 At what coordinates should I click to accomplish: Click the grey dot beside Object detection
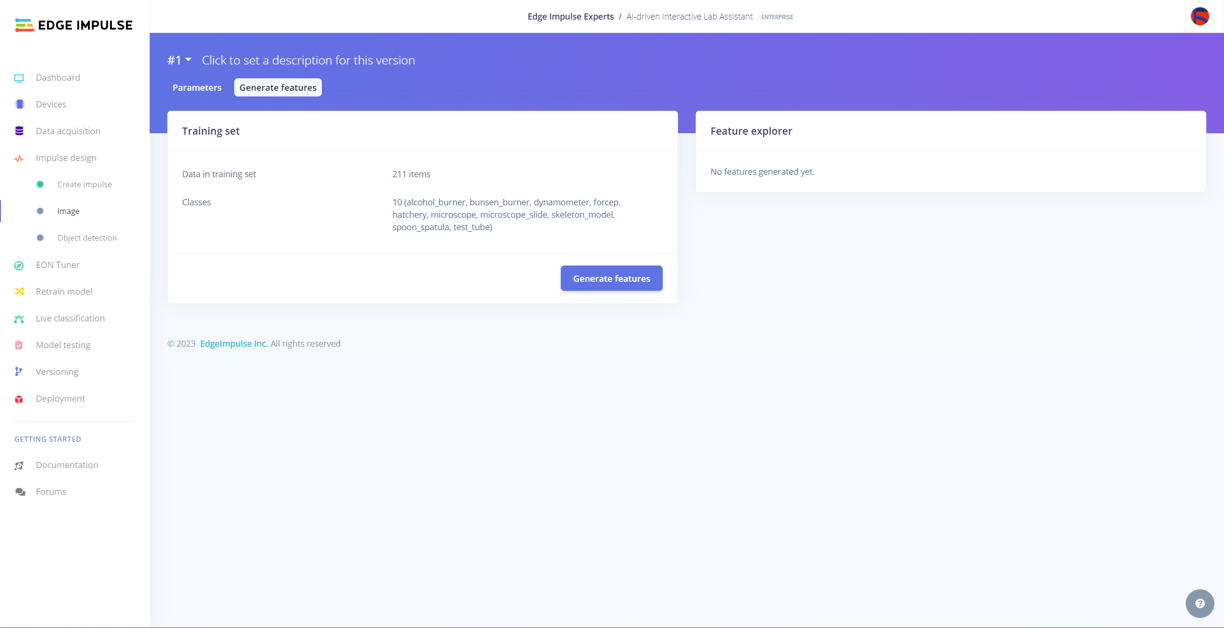[40, 238]
